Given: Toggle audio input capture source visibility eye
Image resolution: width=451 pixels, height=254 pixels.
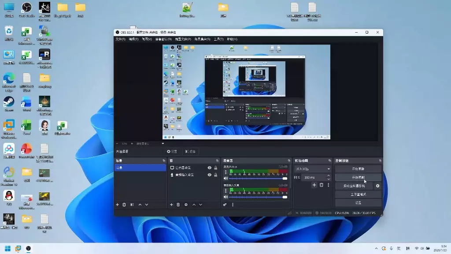Looking at the screenshot, I should coord(209,175).
